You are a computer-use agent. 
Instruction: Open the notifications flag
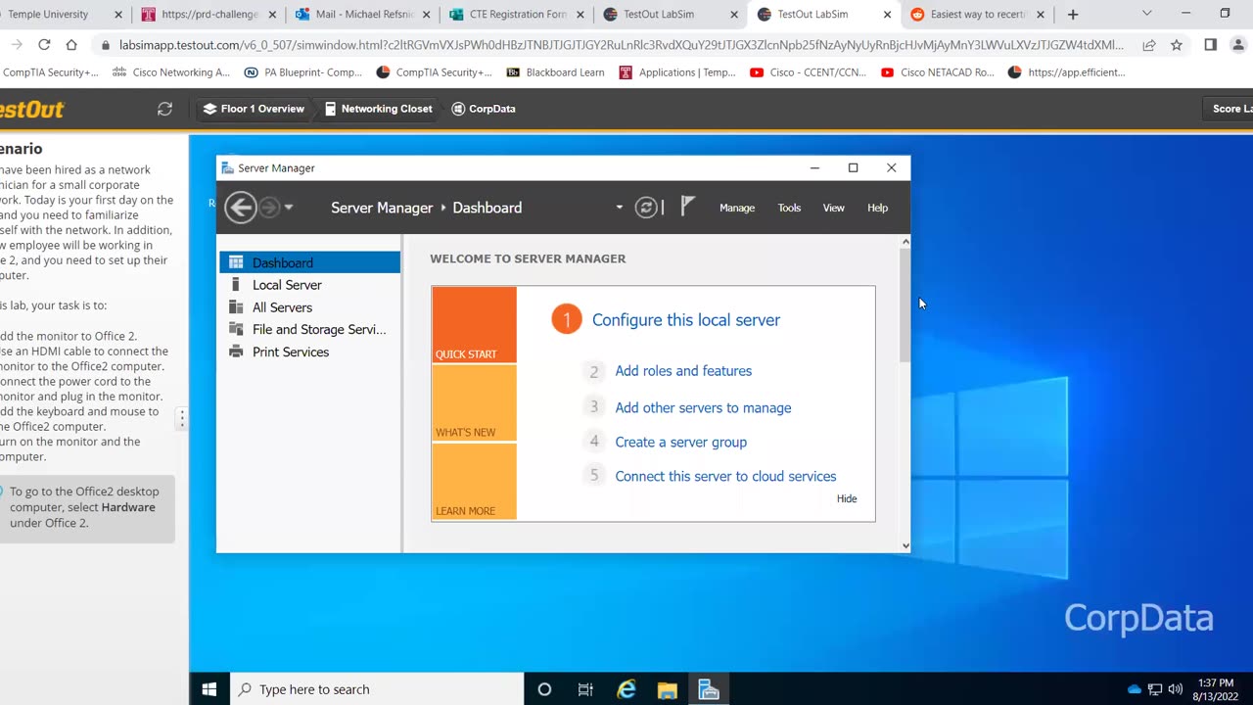coord(688,206)
